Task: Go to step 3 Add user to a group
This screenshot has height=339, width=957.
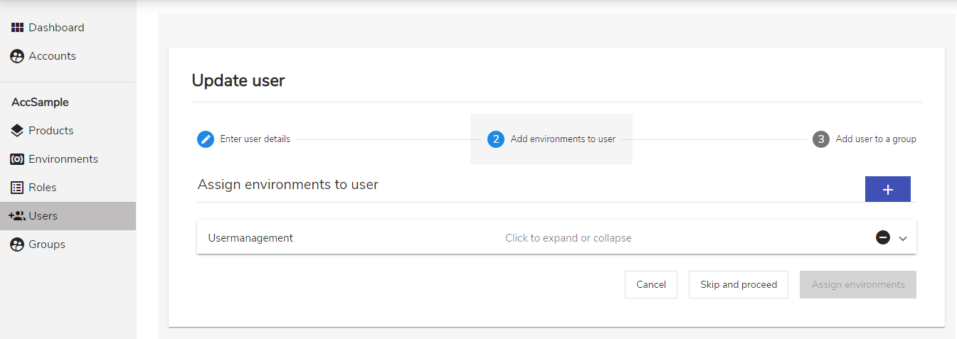Action: (865, 139)
